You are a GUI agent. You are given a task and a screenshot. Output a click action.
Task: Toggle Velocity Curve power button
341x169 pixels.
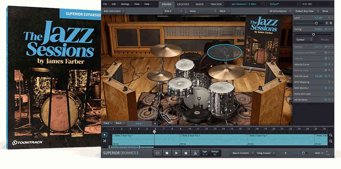click(326, 64)
